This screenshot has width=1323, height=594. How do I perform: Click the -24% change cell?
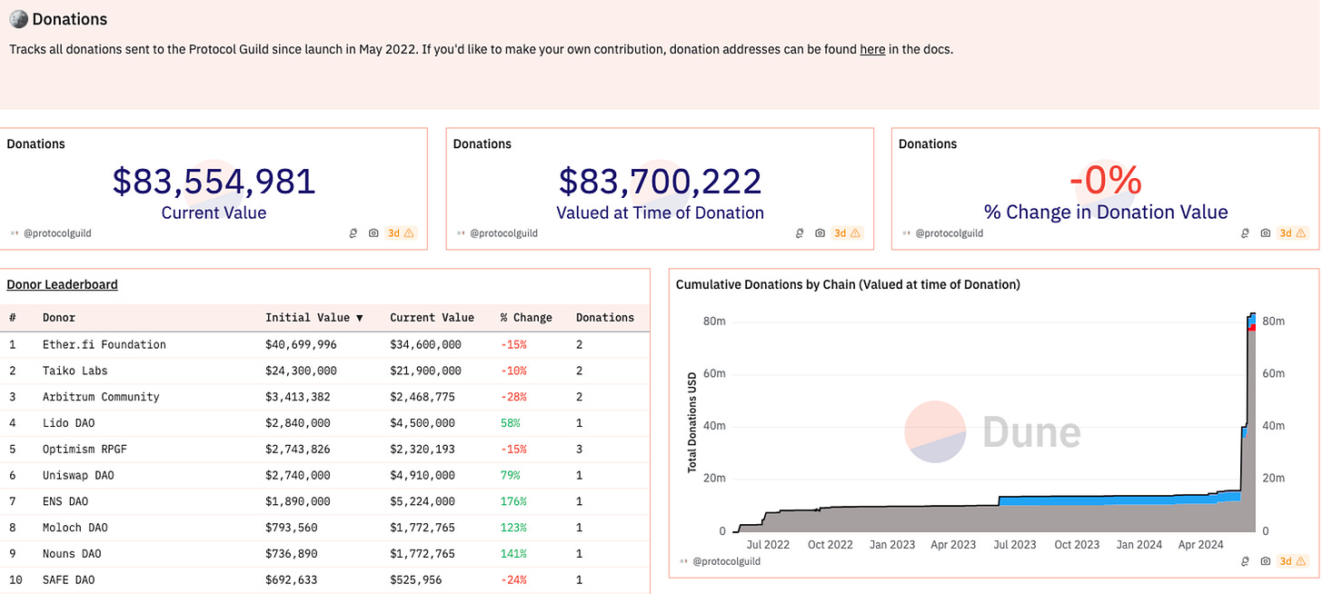513,579
